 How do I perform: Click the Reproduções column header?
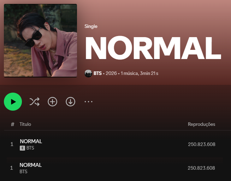202,124
